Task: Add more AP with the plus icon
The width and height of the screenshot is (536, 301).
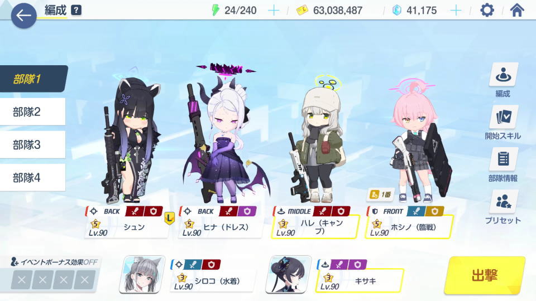Action: click(x=274, y=11)
